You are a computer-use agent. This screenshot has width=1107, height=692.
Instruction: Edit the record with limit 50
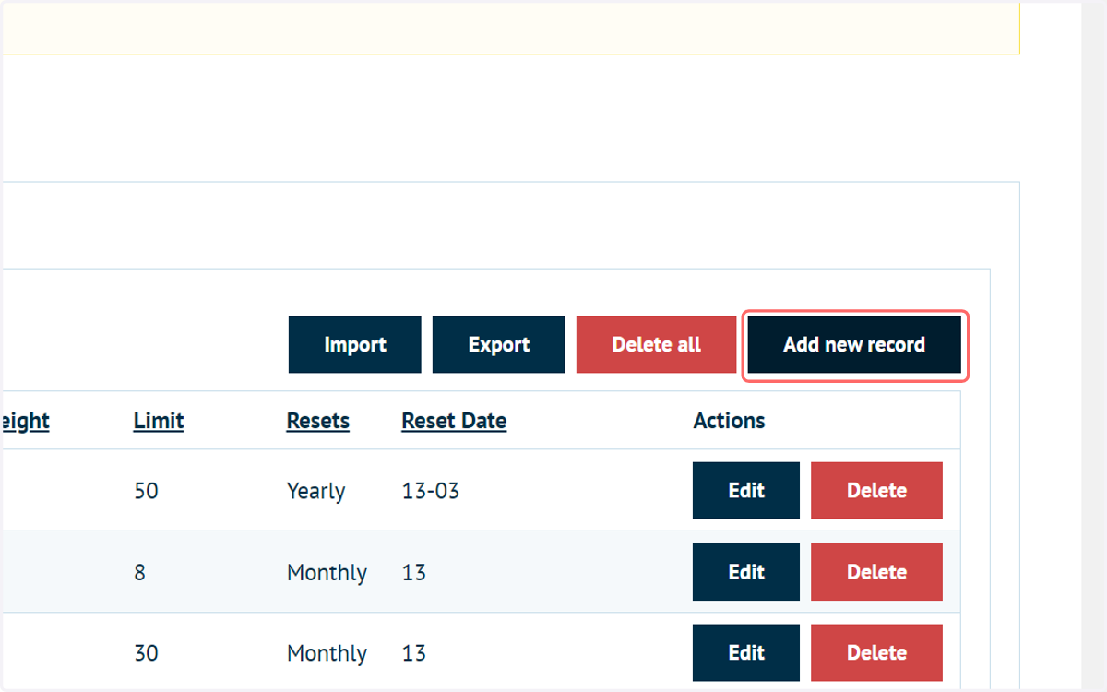(x=746, y=491)
